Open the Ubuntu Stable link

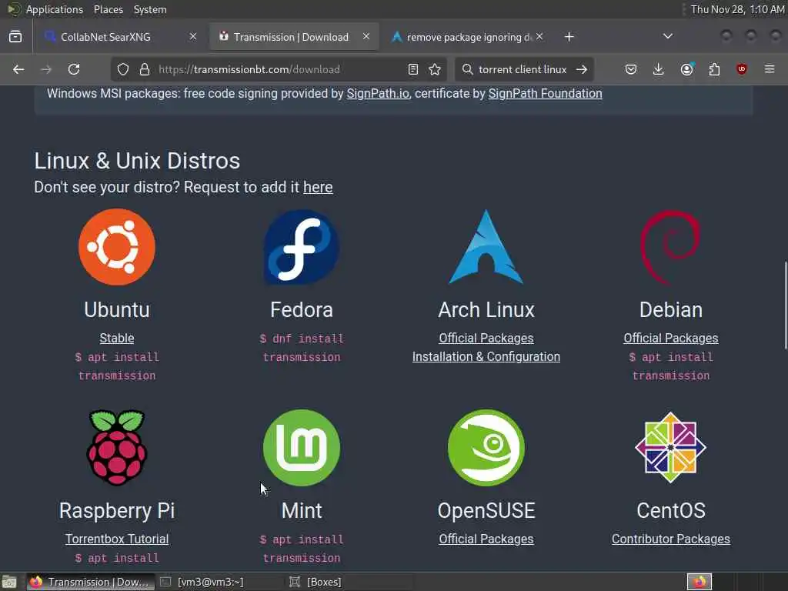tap(117, 339)
